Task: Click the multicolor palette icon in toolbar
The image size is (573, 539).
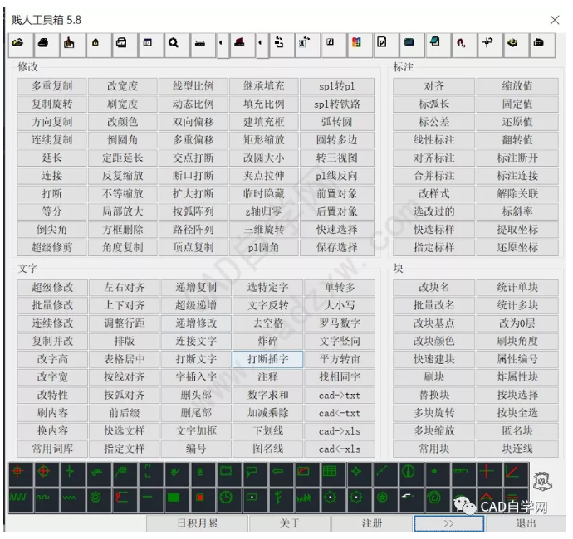Action: click(355, 43)
